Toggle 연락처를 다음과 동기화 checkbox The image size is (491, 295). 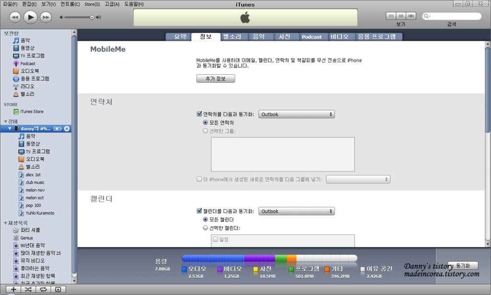click(199, 114)
